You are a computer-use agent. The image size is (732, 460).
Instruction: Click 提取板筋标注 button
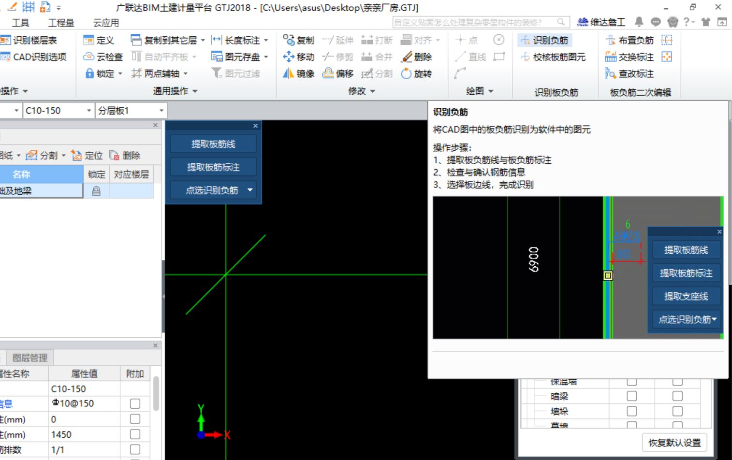[x=213, y=167]
